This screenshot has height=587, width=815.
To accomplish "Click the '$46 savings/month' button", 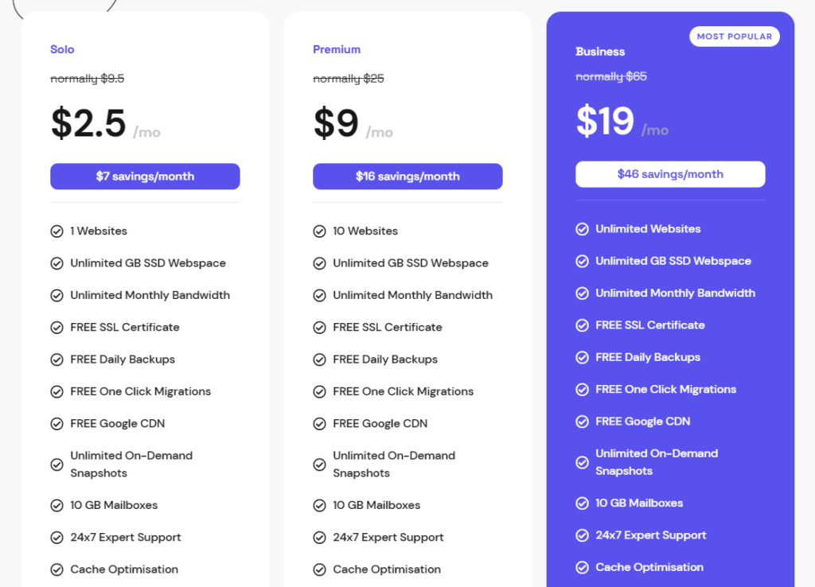I will pos(670,174).
